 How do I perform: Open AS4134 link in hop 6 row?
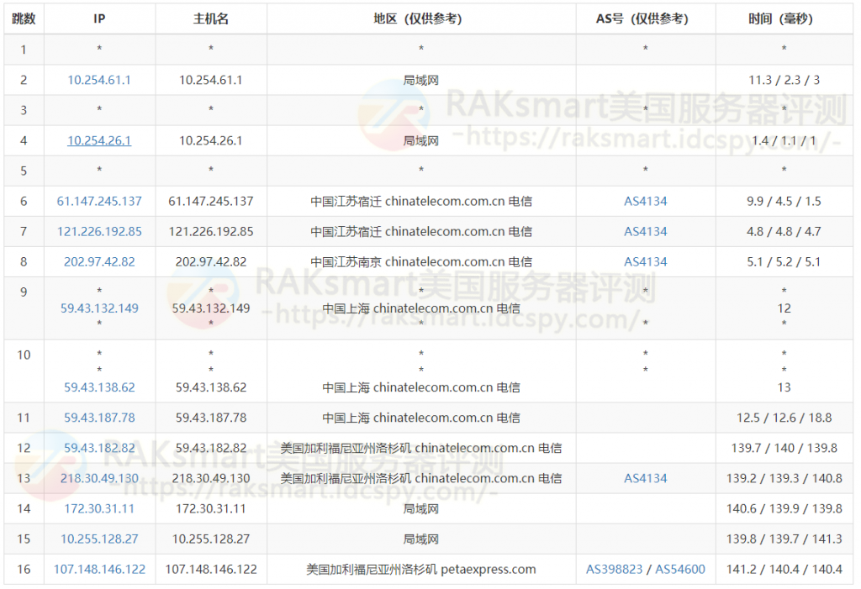(645, 202)
